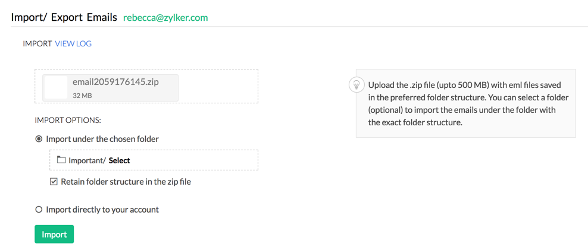Open the VIEW LOG tab

point(73,43)
